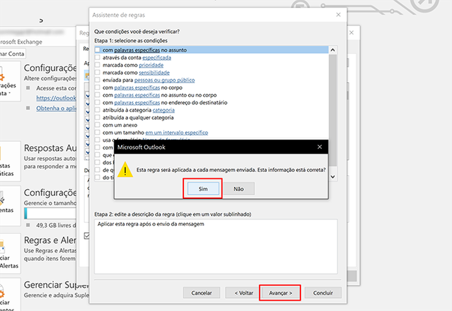Open the 'prioridade' link
Screen dimensions: 452x311
(151, 65)
